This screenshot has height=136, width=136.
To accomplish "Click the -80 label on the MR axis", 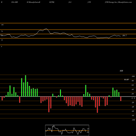I will click(x=133, y=116).
